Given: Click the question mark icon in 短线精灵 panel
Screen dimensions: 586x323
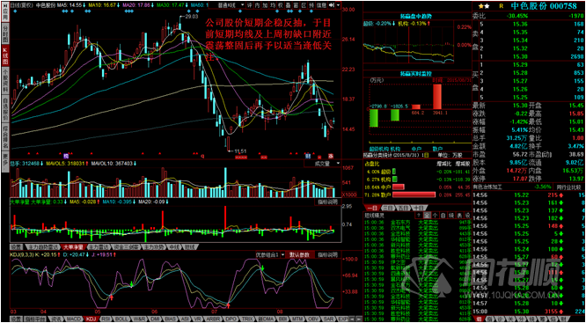Looking at the screenshot, I should click(419, 215).
